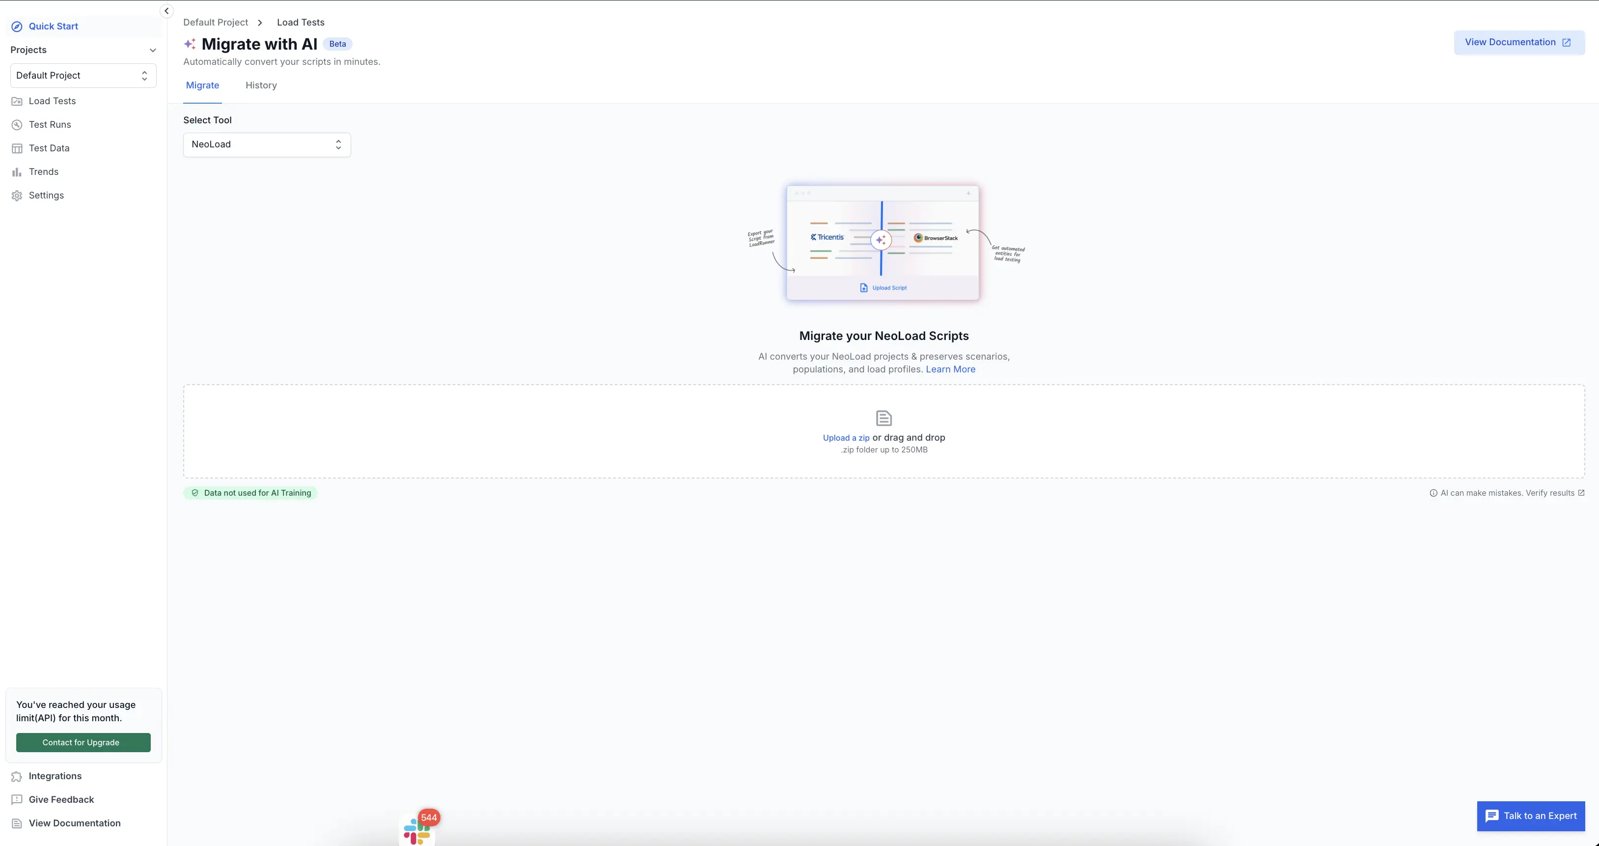Click the Trends bar chart icon

click(17, 172)
